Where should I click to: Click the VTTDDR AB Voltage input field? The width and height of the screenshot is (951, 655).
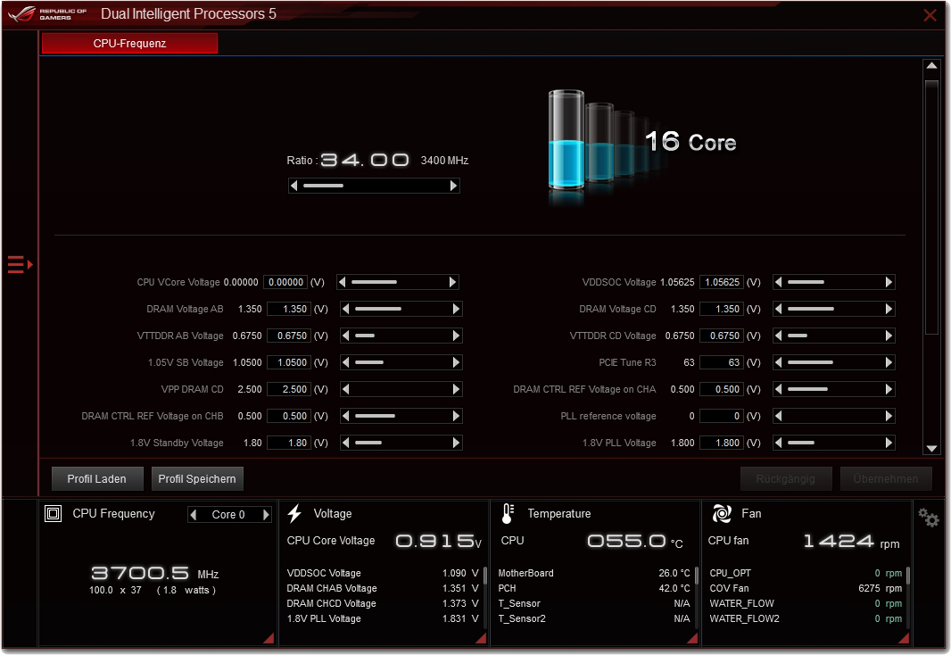289,336
